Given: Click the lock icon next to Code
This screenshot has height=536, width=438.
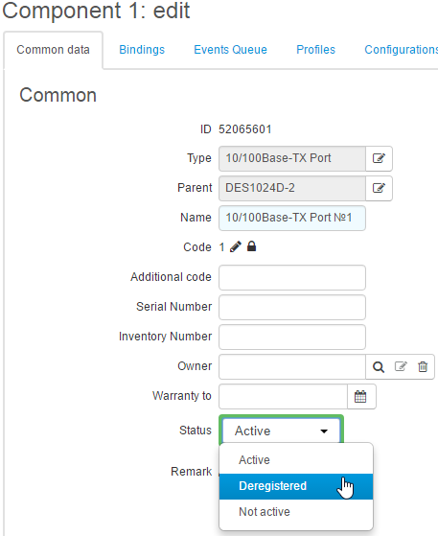Looking at the screenshot, I should point(251,246).
